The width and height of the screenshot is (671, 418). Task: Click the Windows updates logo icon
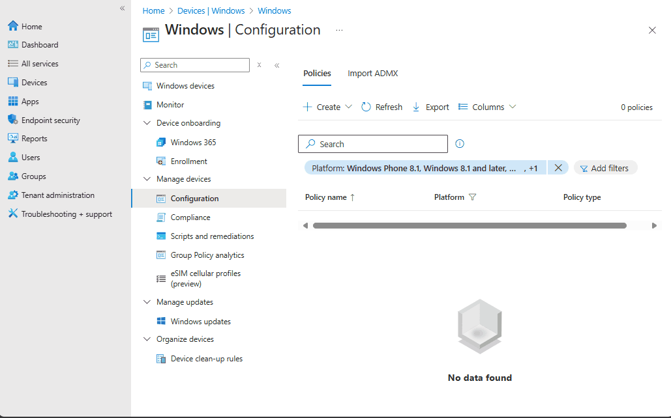tap(161, 321)
